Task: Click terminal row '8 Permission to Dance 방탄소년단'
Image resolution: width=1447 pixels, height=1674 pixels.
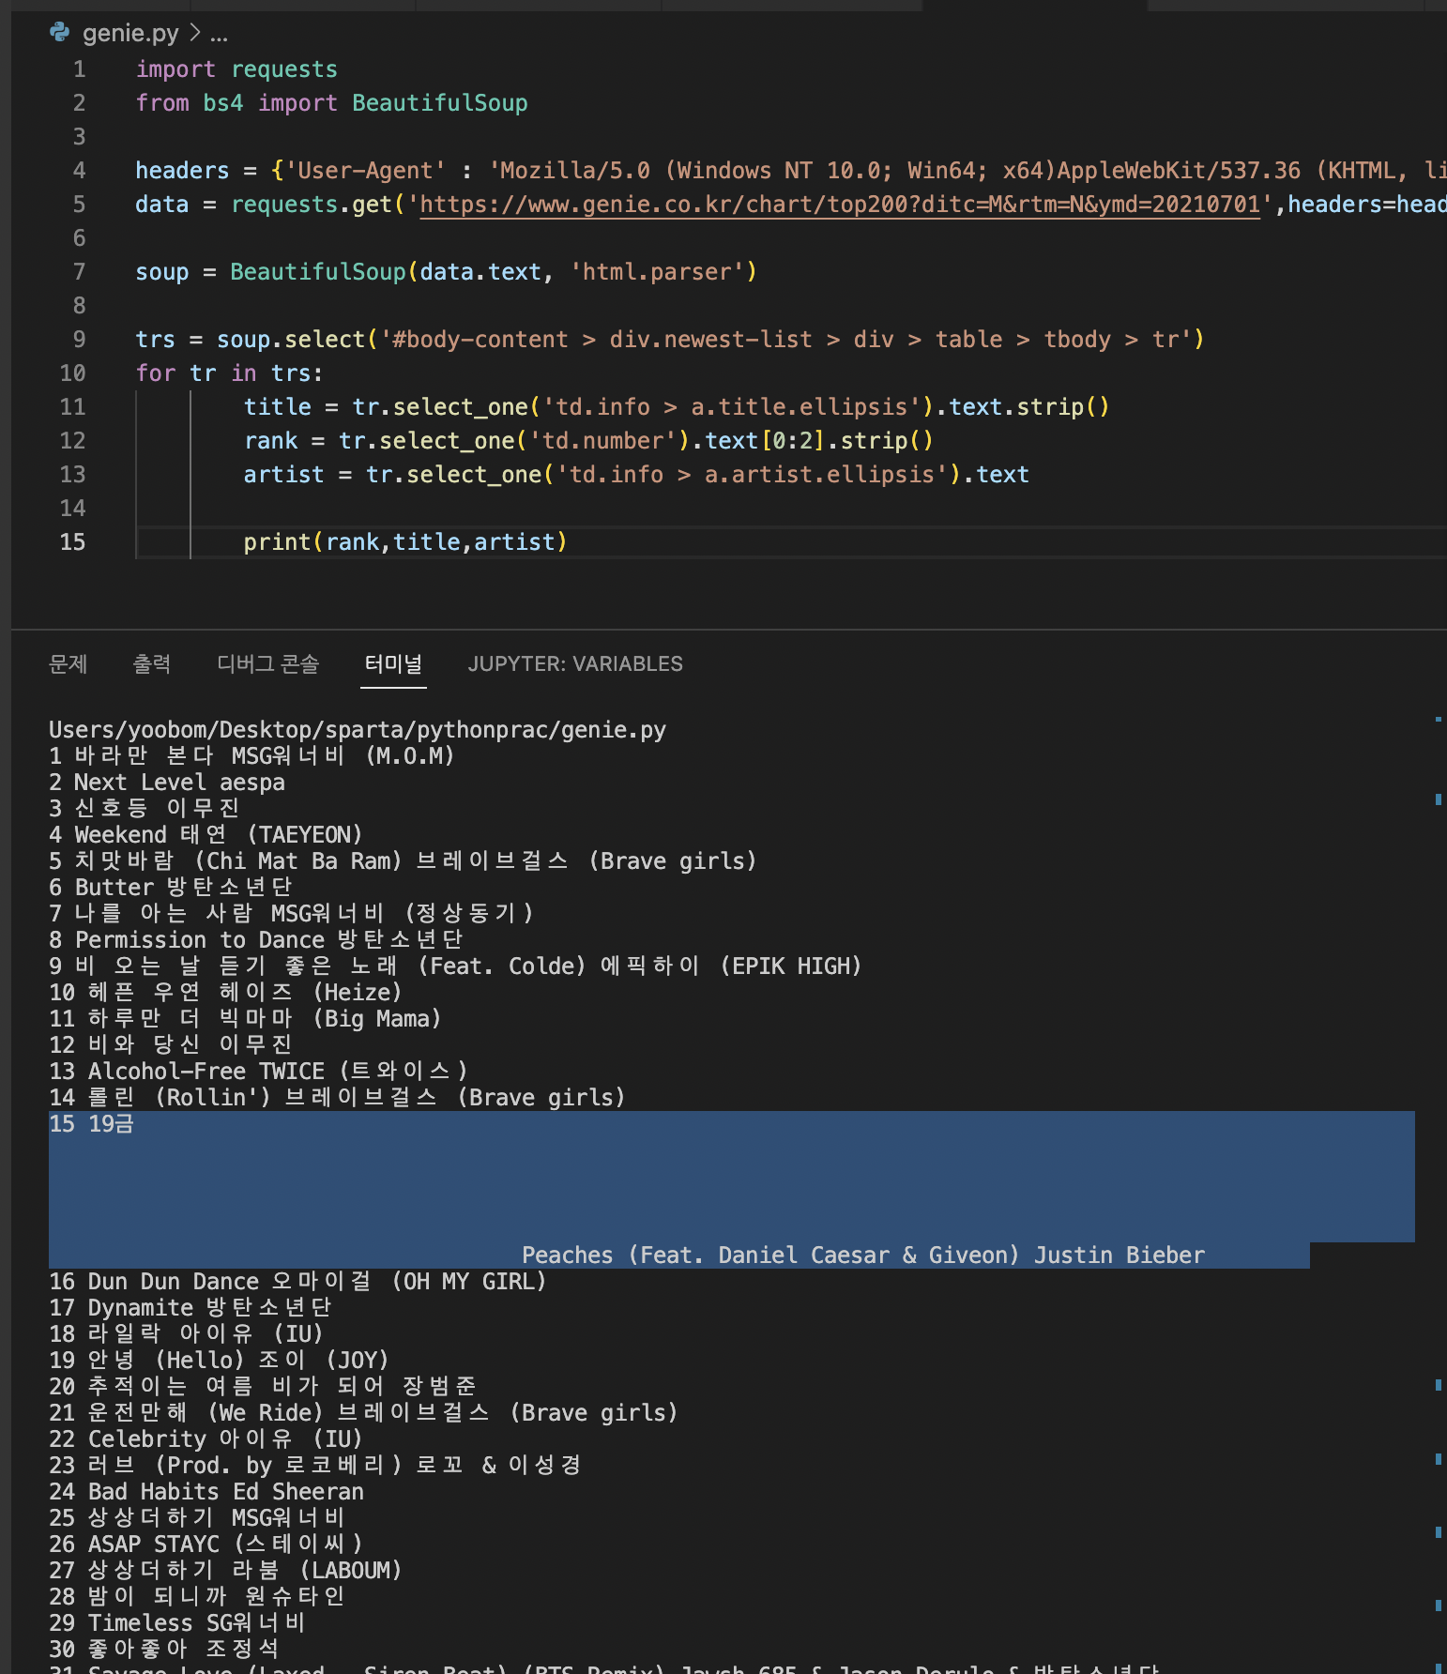Action: point(256,940)
